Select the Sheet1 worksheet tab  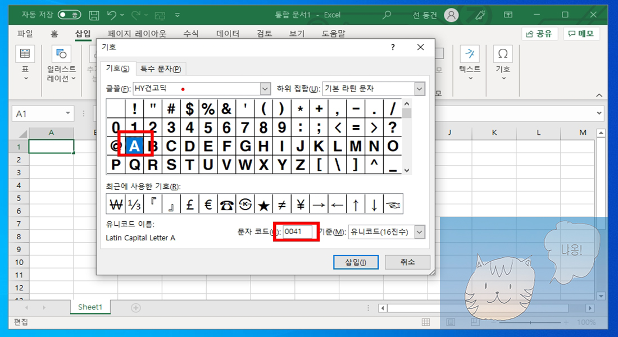coord(90,307)
